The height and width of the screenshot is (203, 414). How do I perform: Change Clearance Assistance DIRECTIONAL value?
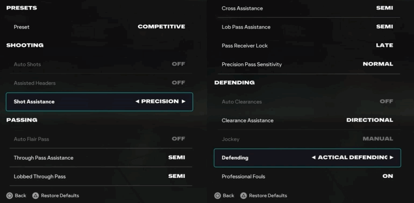(x=369, y=120)
